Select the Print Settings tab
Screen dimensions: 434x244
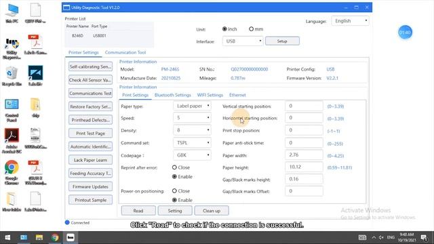pos(136,95)
